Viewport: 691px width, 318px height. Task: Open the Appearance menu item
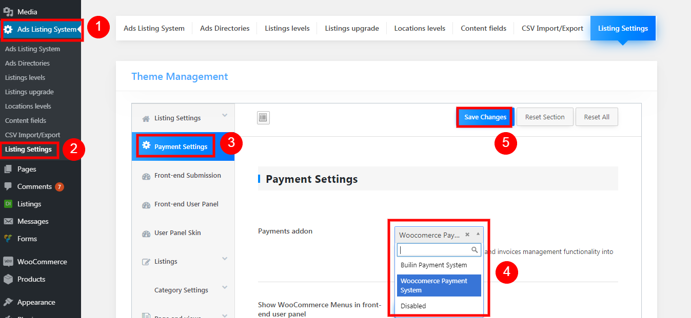(41, 302)
